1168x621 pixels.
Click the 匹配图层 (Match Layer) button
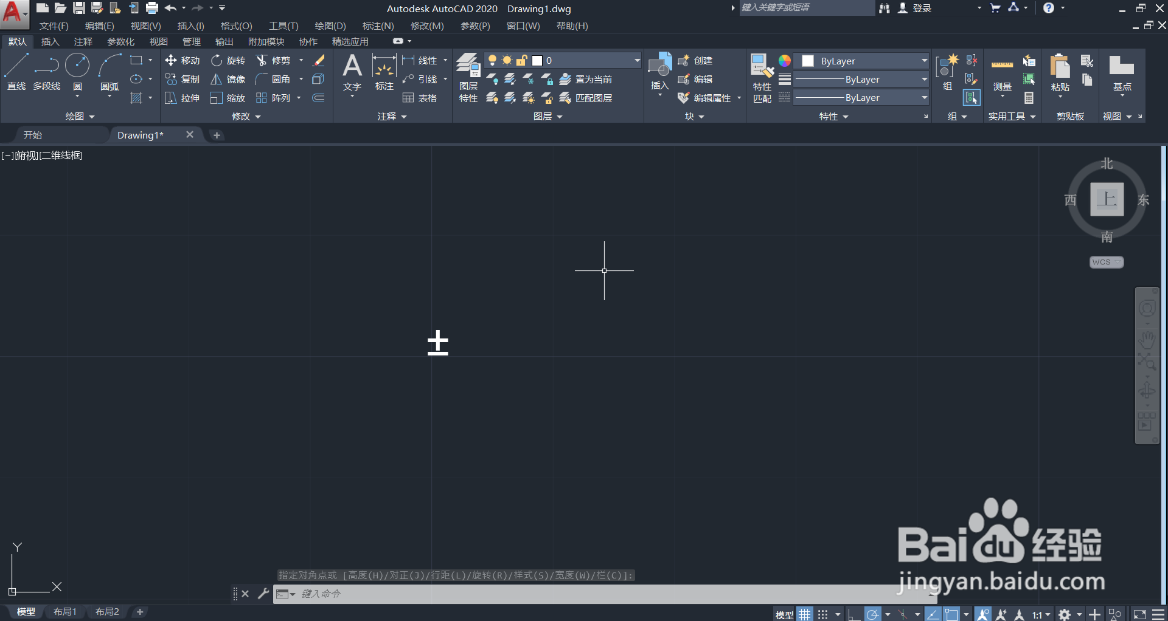[586, 98]
